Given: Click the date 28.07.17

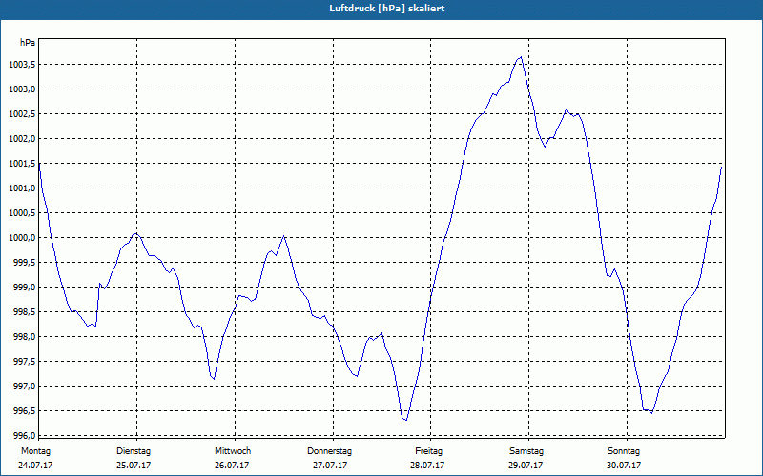Looking at the screenshot, I should tap(427, 466).
